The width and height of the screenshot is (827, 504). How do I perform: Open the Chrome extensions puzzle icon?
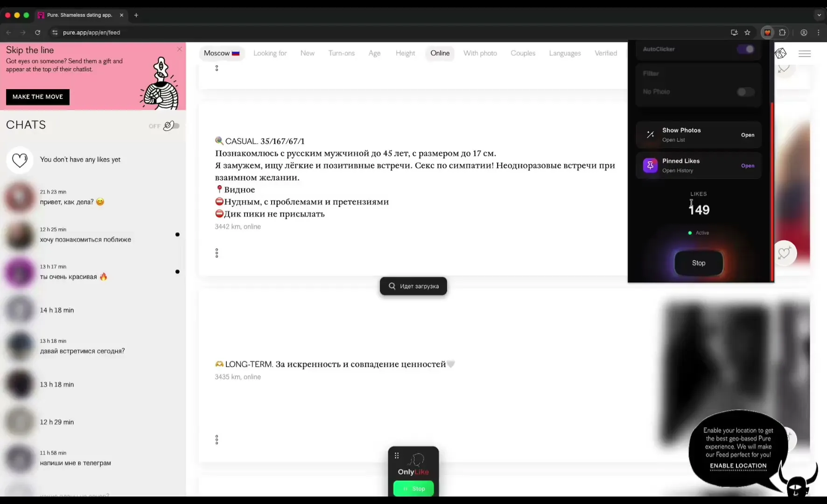(783, 33)
